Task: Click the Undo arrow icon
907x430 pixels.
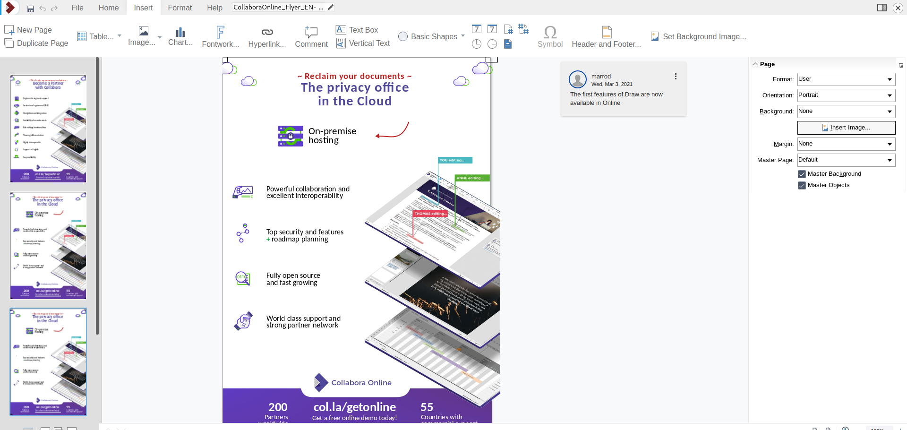Action: click(x=43, y=9)
